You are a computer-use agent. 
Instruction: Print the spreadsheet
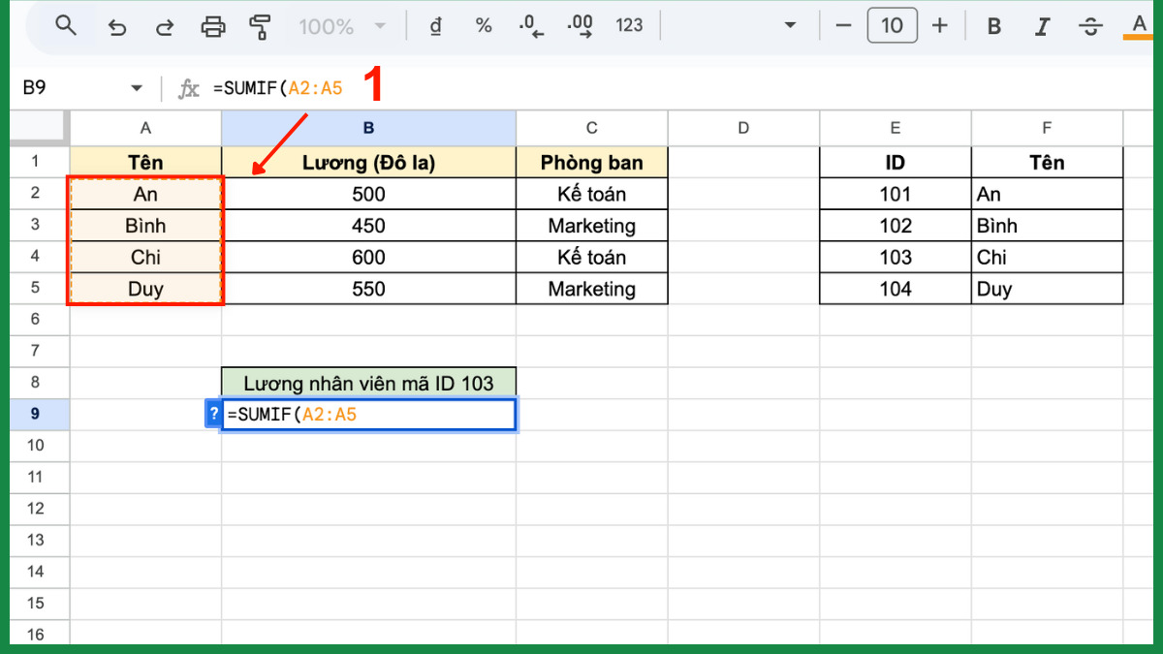coord(213,26)
